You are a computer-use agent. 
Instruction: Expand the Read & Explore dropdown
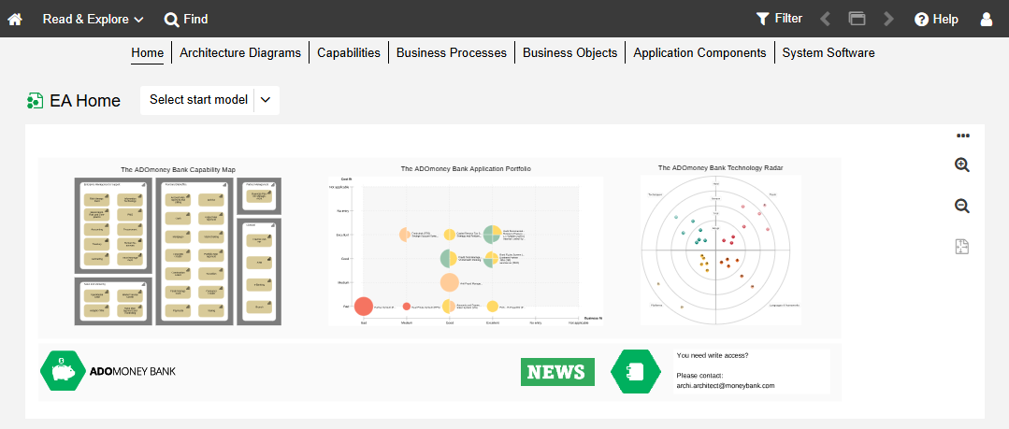(x=94, y=19)
